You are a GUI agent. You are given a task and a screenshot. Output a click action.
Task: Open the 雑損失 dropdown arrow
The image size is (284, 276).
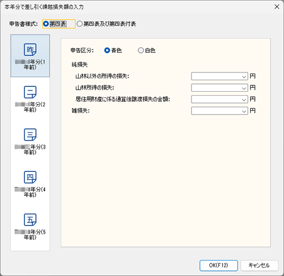click(244, 111)
